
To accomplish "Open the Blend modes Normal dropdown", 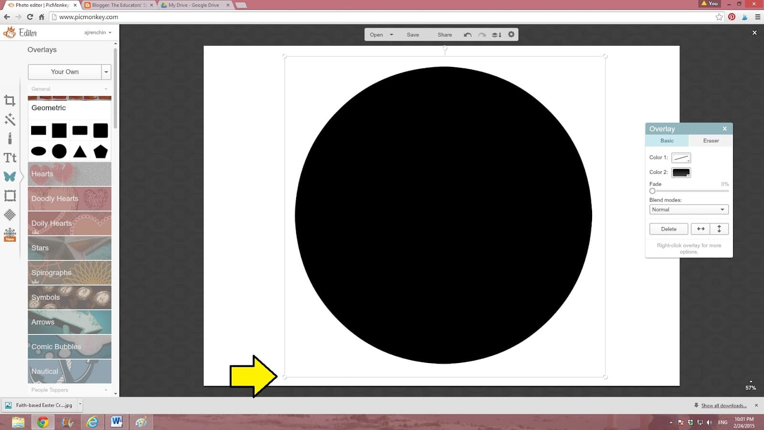I will coord(689,210).
